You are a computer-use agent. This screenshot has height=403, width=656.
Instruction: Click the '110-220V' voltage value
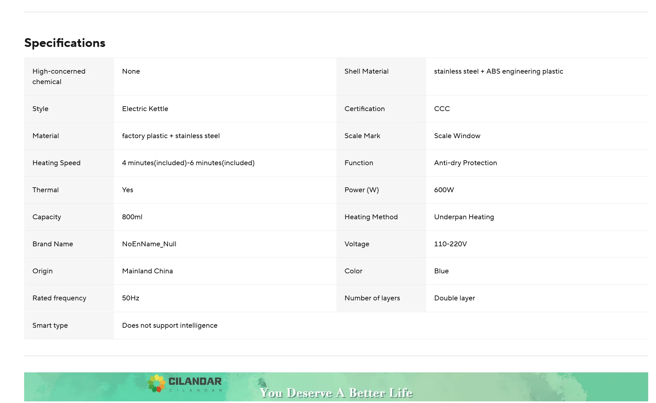coord(450,244)
